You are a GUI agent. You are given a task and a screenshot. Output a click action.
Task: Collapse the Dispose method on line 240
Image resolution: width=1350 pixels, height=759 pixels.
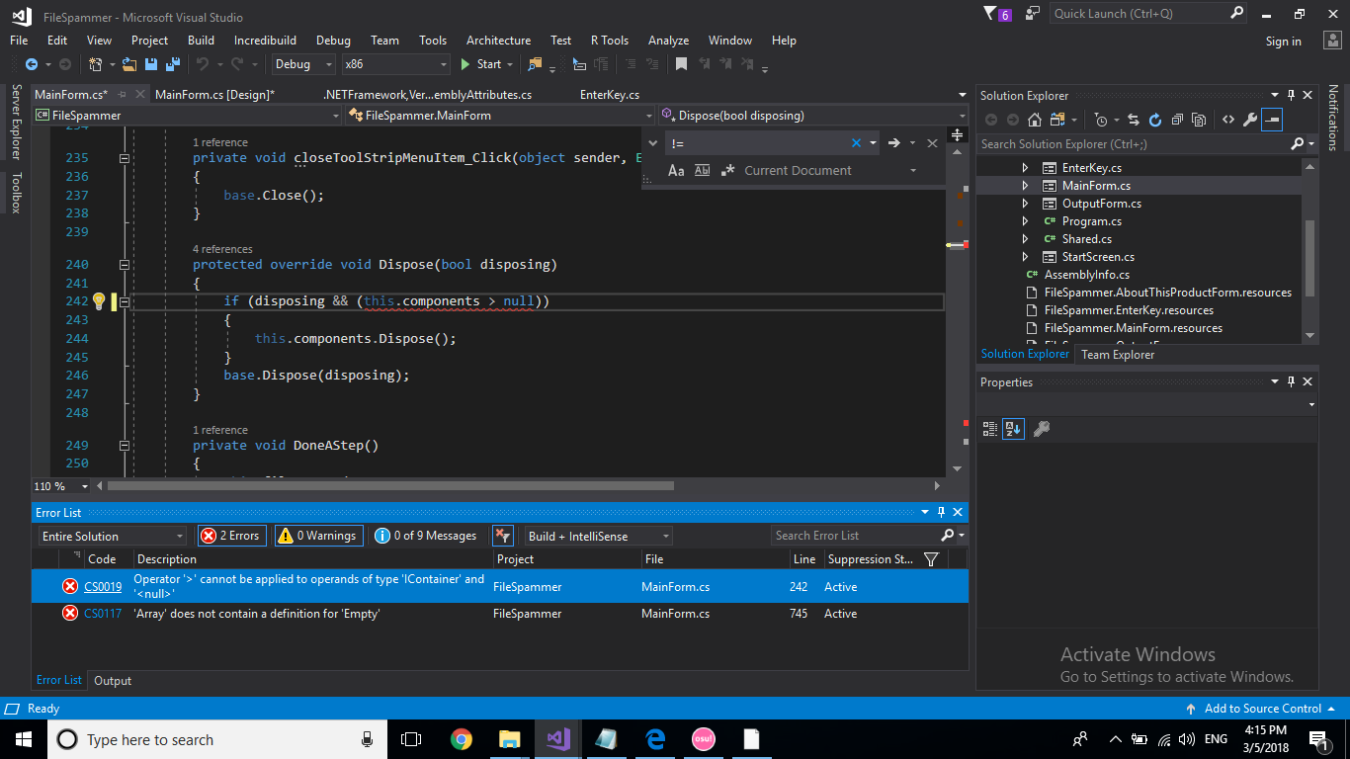coord(125,265)
